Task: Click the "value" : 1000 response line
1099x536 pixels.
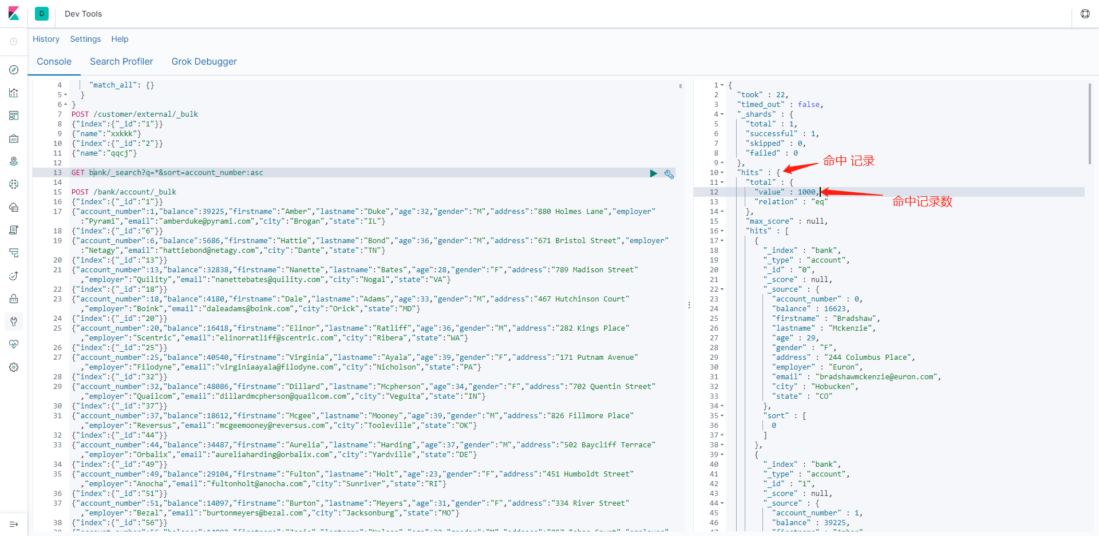Action: [x=786, y=192]
